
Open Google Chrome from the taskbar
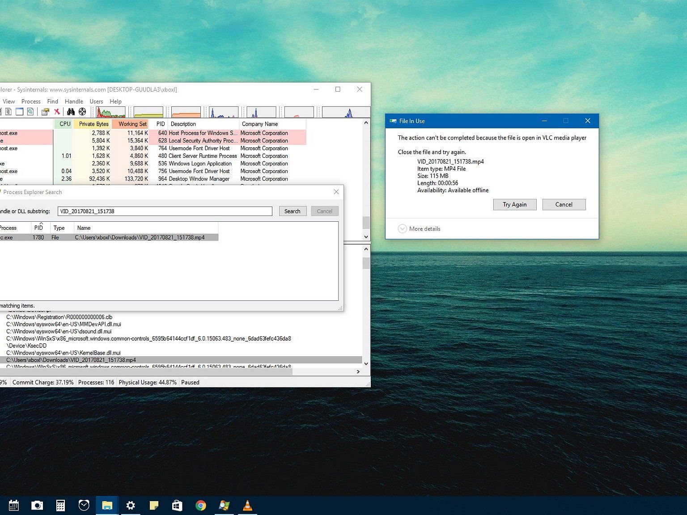pyautogui.click(x=200, y=506)
